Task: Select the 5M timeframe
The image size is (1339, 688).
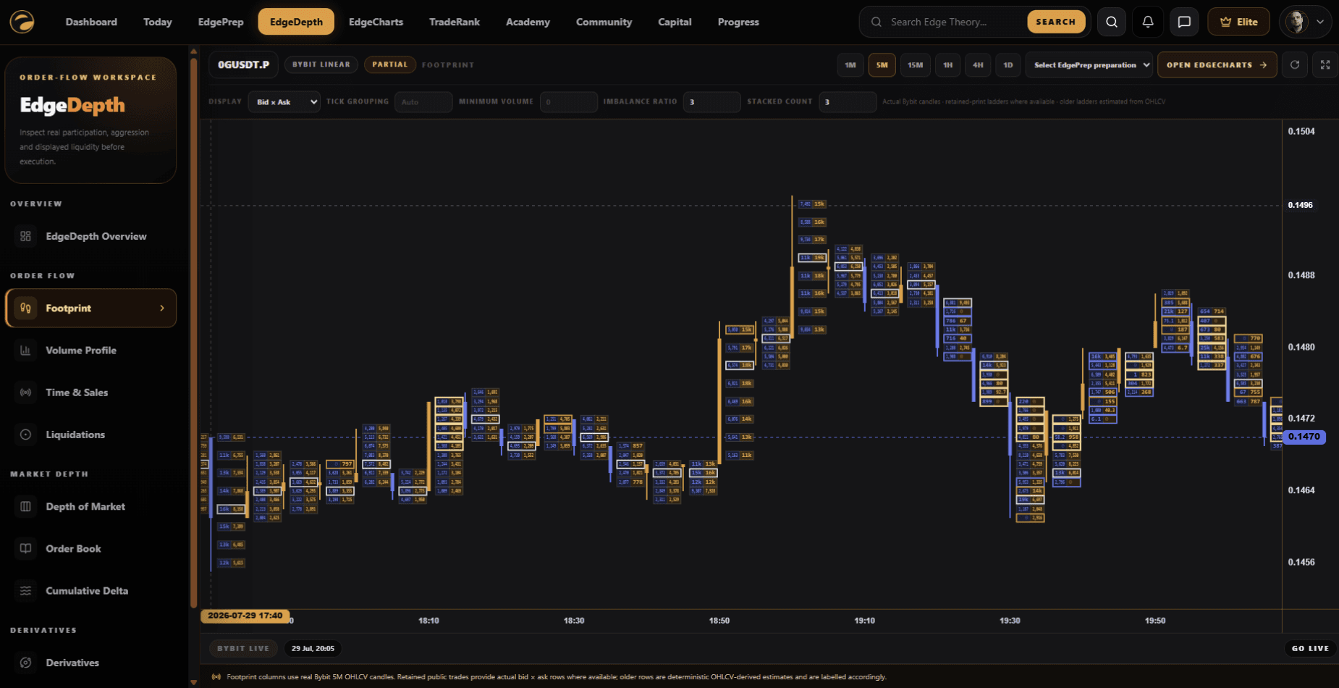Action: click(x=882, y=65)
